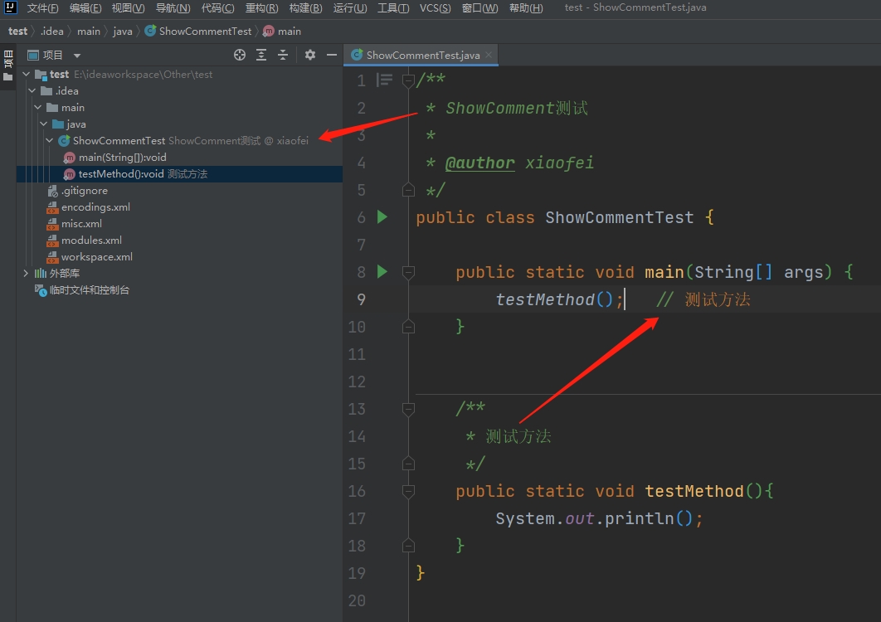Close the ShowCommentTest.java editor tab
The height and width of the screenshot is (622, 881).
(489, 56)
